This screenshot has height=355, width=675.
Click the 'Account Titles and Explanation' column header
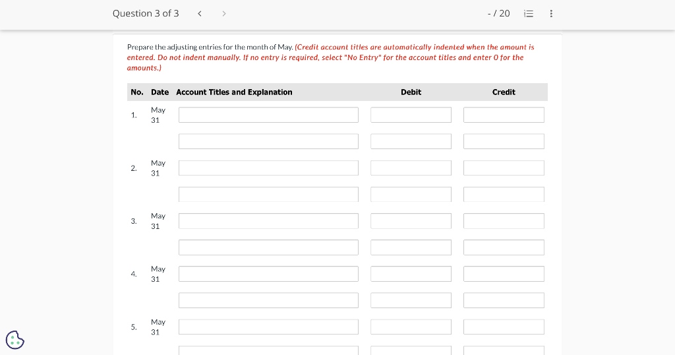234,92
